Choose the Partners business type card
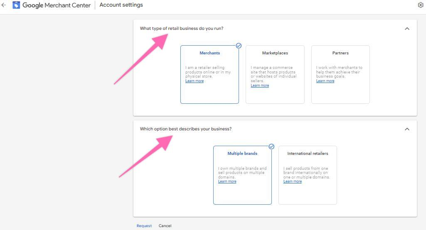Image resolution: width=426 pixels, height=230 pixels. click(x=340, y=74)
